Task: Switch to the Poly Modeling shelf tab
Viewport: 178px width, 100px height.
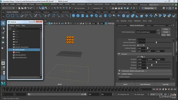Action: (x=26, y=12)
